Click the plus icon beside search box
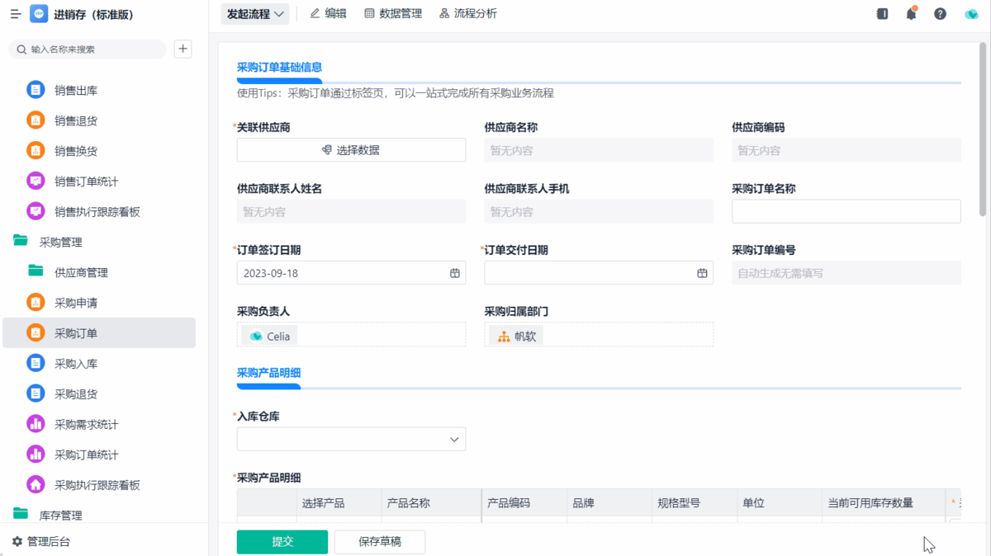This screenshot has height=556, width=991. (x=183, y=49)
